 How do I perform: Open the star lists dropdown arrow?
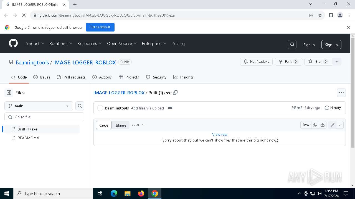[x=337, y=62]
